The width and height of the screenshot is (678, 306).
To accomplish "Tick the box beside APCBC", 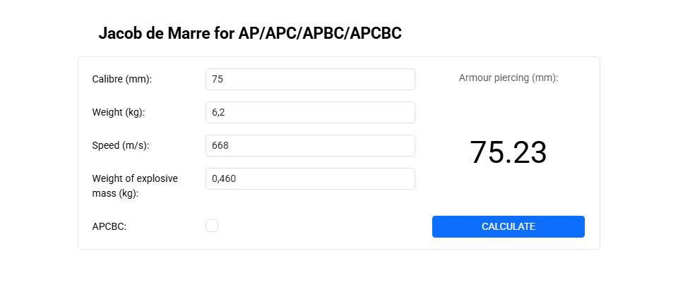I will 212,226.
